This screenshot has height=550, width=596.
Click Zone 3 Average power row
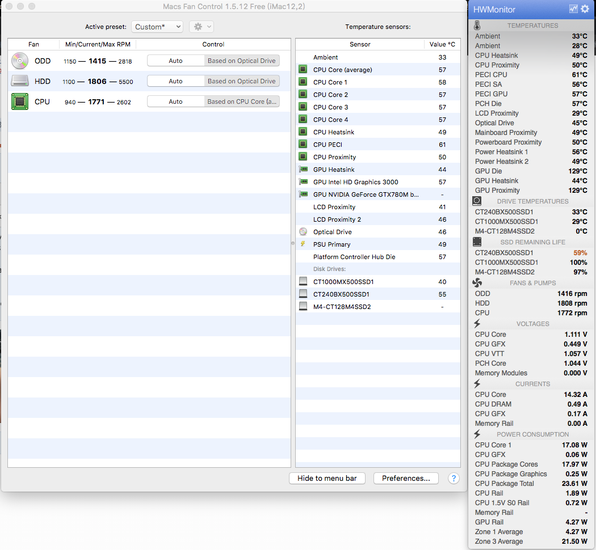(x=531, y=541)
